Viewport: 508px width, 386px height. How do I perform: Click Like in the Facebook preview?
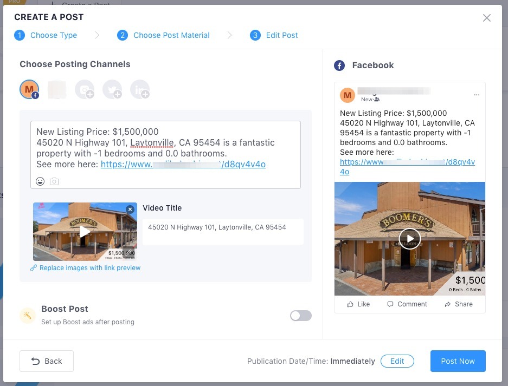(358, 304)
